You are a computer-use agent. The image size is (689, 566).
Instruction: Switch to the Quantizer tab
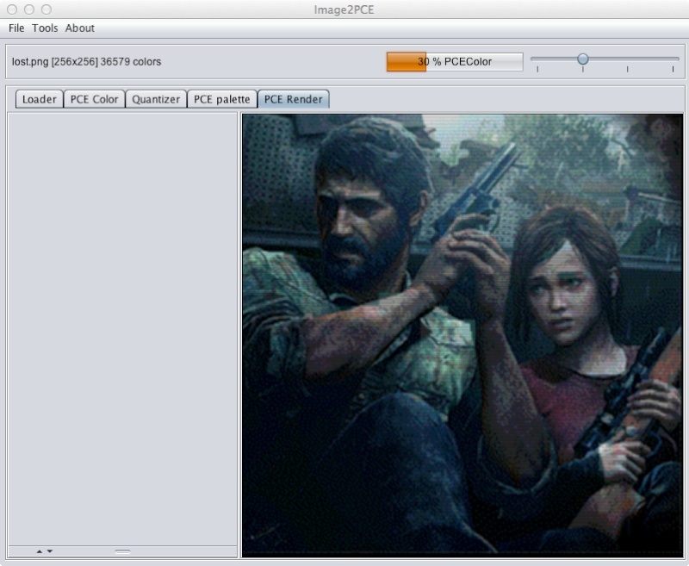click(156, 99)
